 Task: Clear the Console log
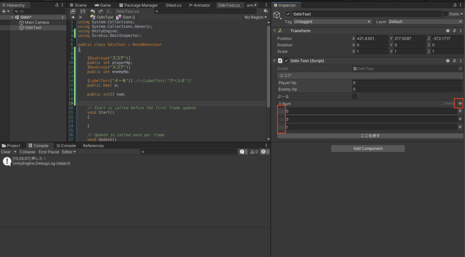coord(6,152)
